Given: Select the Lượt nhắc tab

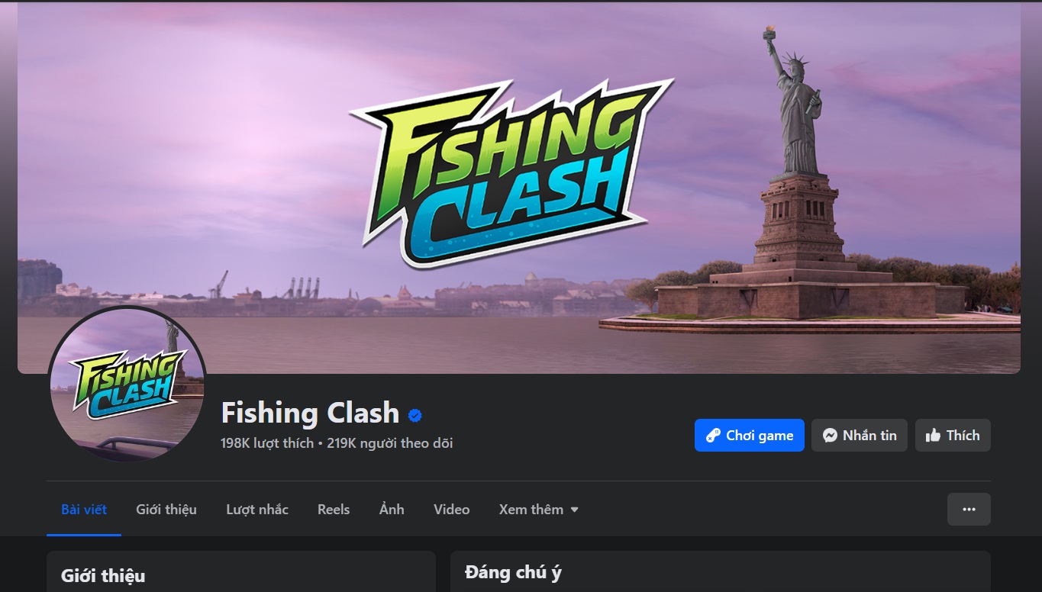Looking at the screenshot, I should (x=257, y=510).
